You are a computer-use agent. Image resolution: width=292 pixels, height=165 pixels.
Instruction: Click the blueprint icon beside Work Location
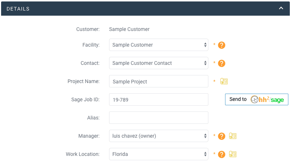pos(233,154)
